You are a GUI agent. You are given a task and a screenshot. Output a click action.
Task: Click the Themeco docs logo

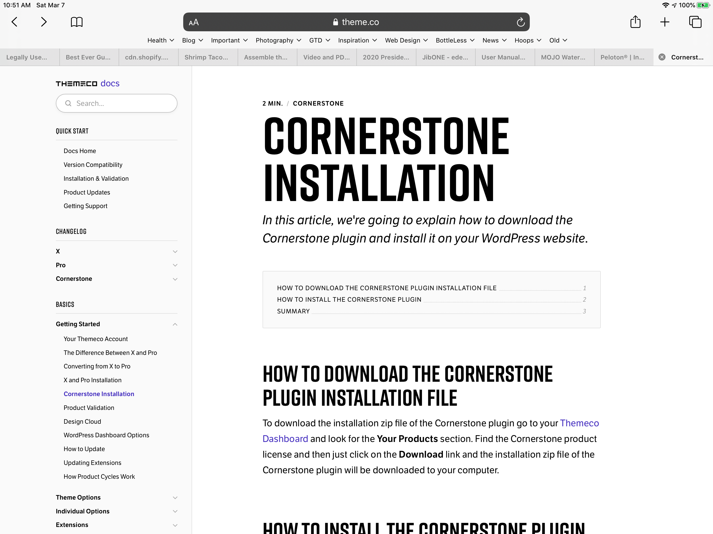click(87, 83)
